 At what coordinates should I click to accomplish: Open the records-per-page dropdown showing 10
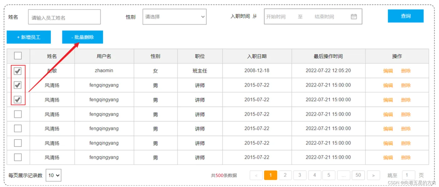tap(54, 175)
